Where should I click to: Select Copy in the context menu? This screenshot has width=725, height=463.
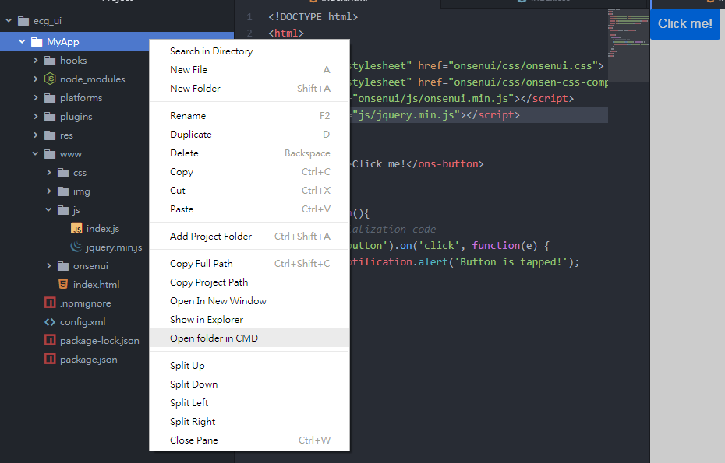249,172
